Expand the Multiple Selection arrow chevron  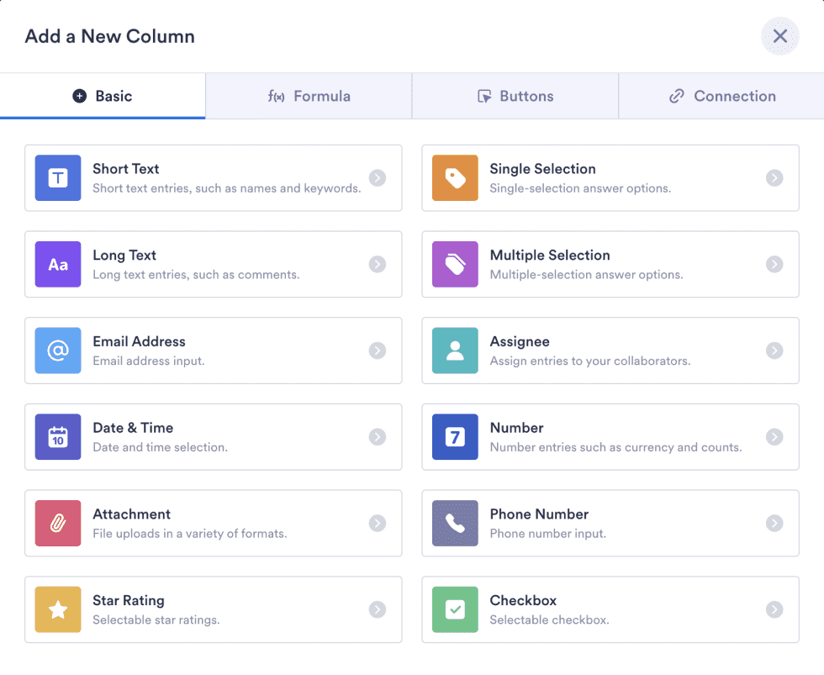pyautogui.click(x=774, y=265)
